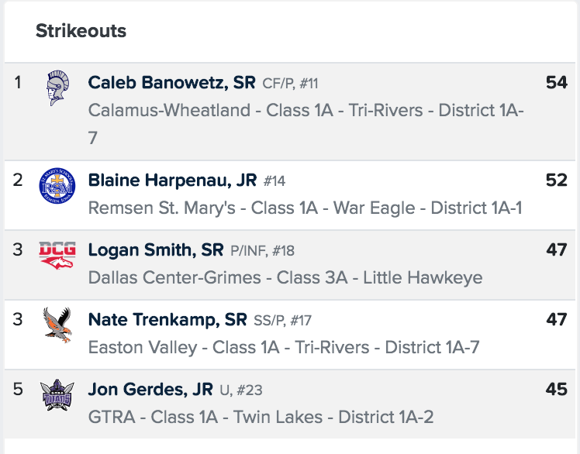
Task: Click Jon Gerdes's 45 strikeouts value
Action: [x=556, y=389]
